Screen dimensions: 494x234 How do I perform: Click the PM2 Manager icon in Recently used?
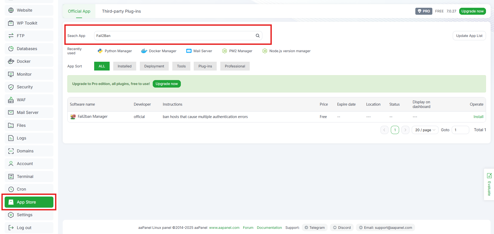[224, 51]
